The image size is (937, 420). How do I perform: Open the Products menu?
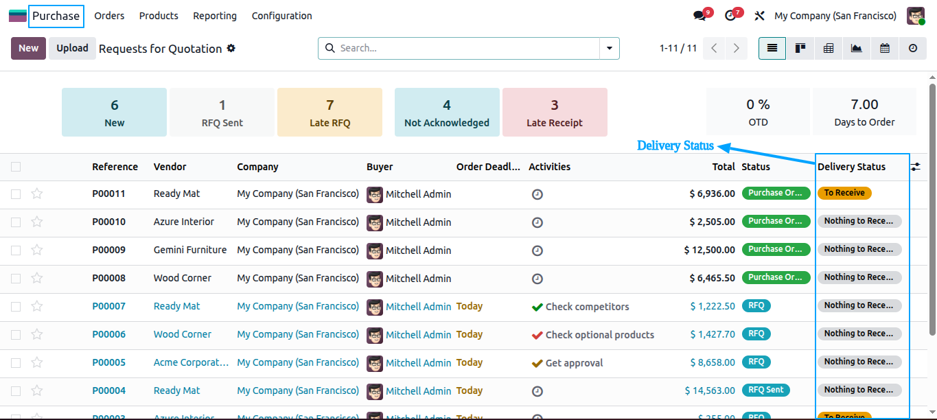click(159, 16)
